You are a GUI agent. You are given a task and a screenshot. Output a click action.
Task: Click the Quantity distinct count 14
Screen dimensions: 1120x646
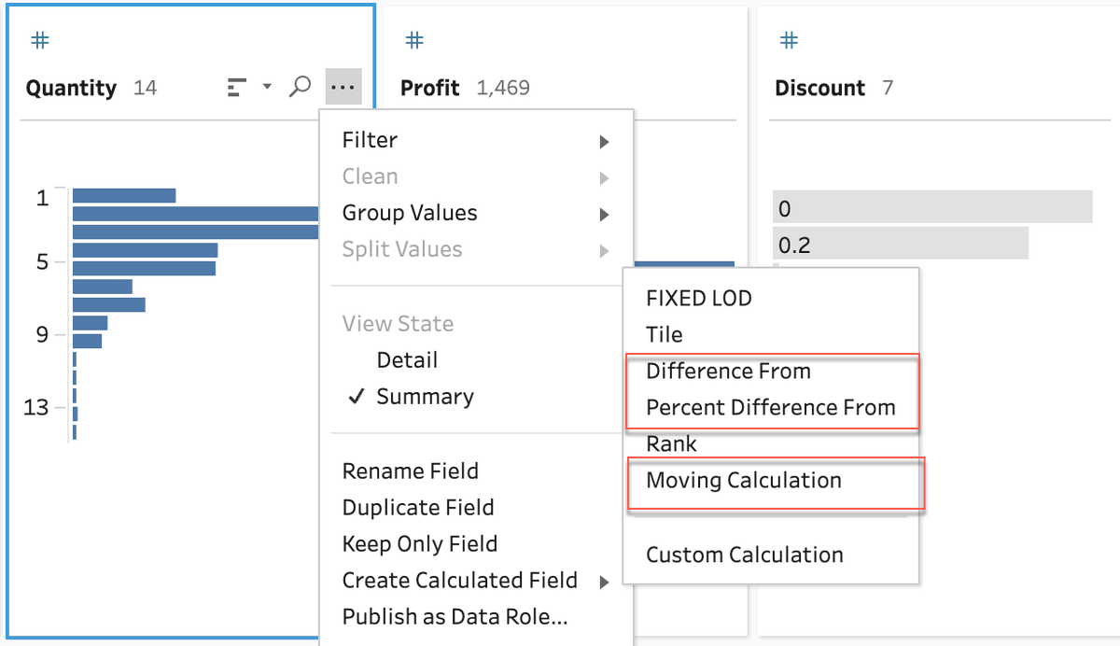[x=145, y=88]
